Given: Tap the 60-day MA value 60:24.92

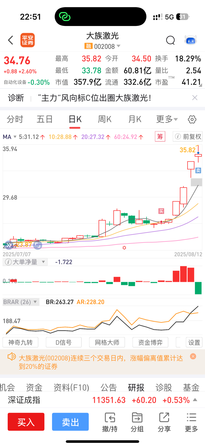Looking at the screenshot, I should [x=126, y=137].
